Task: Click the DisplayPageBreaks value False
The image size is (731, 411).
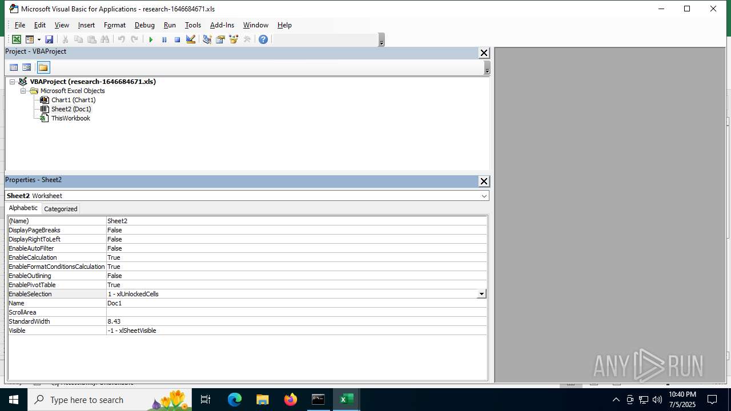Action: (x=296, y=230)
